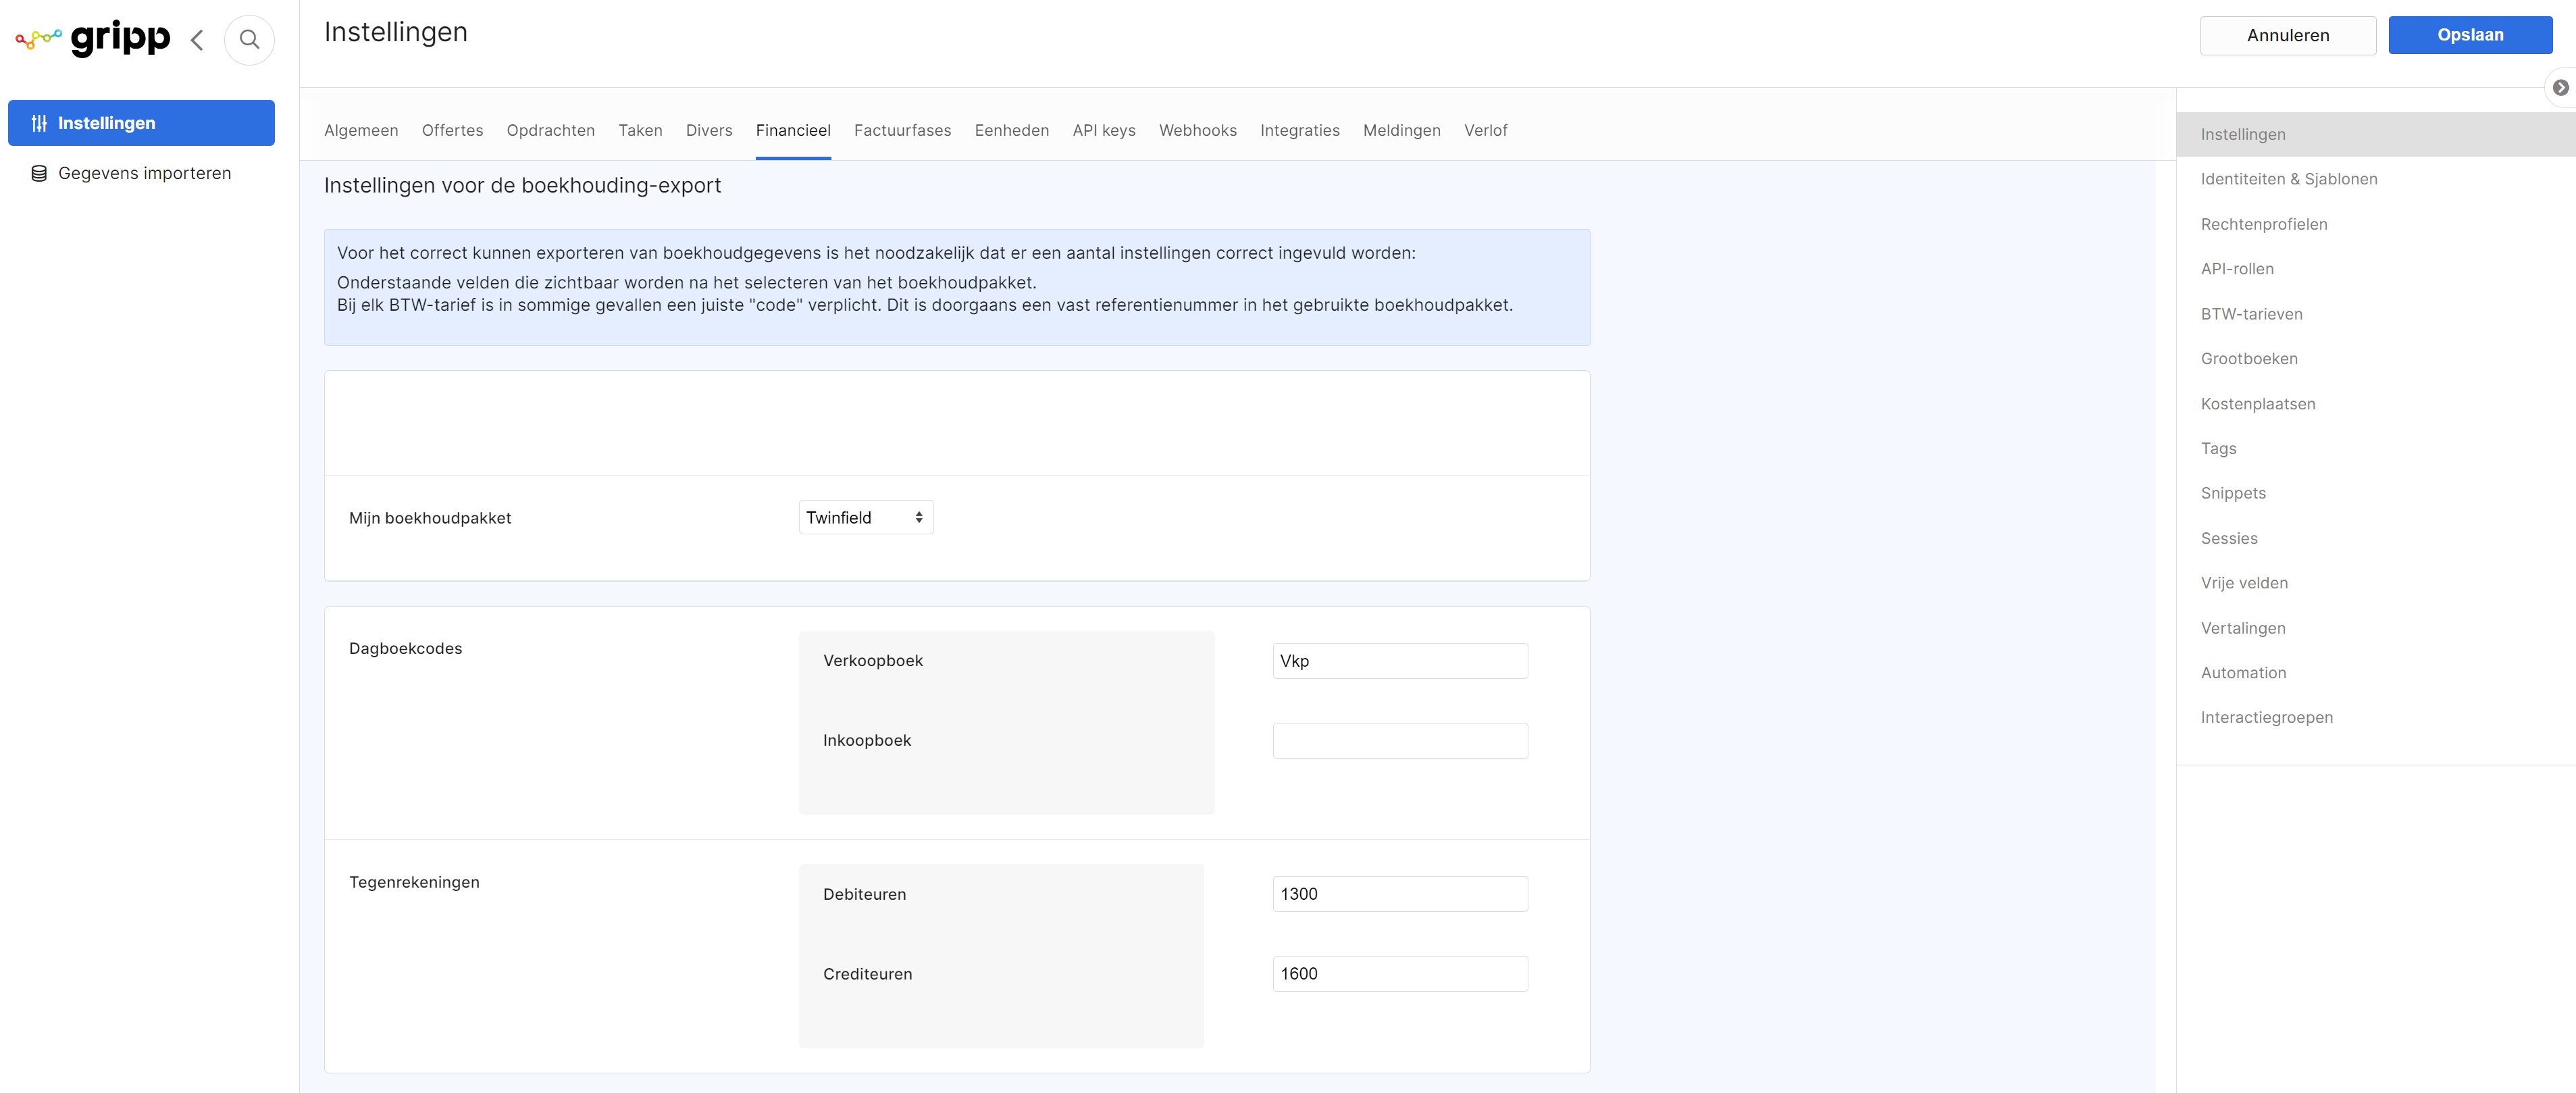Open the Integraties tab
2576x1093 pixels.
click(1299, 130)
